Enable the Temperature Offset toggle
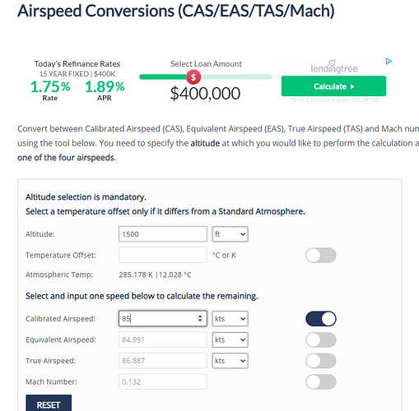 [x=321, y=255]
